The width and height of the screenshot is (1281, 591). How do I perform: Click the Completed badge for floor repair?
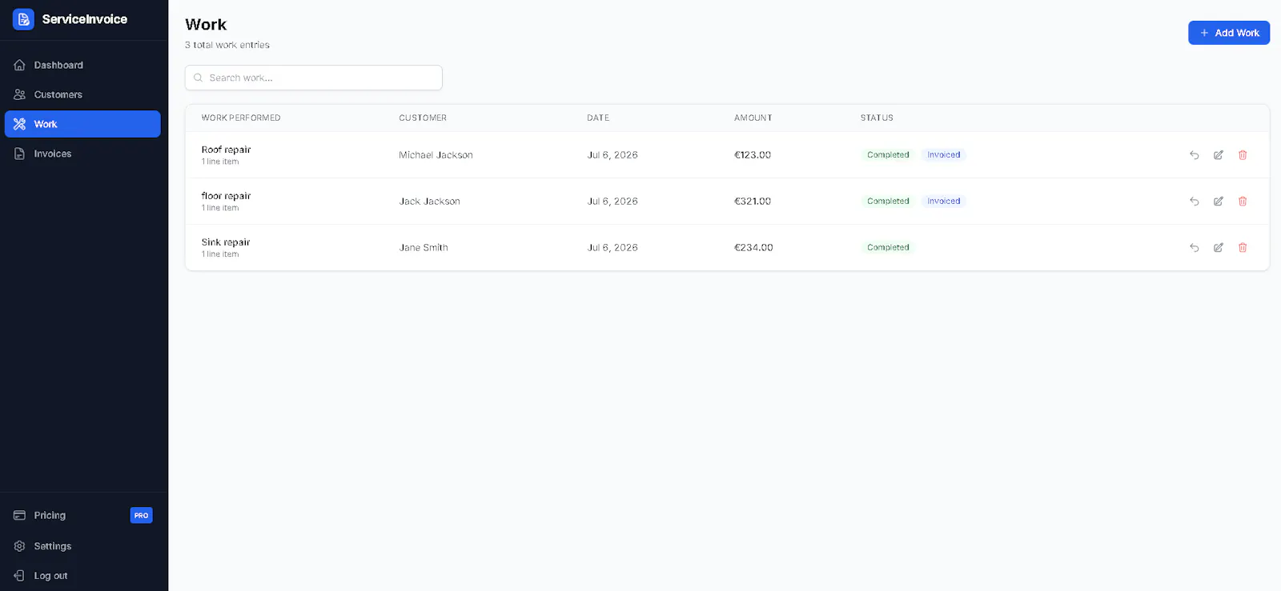888,202
